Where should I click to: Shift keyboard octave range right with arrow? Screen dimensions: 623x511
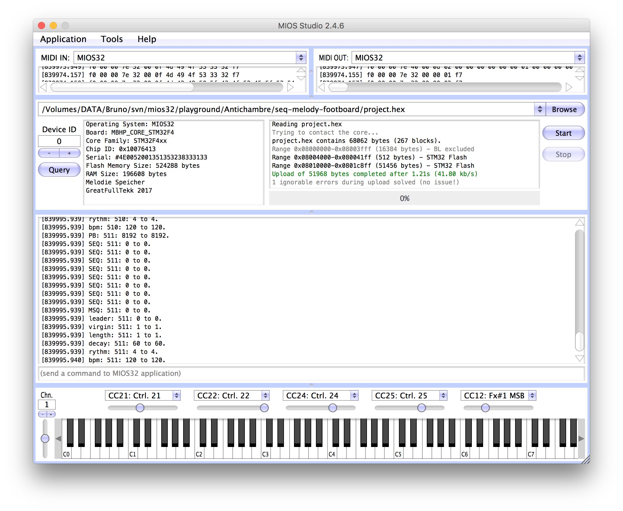(581, 438)
